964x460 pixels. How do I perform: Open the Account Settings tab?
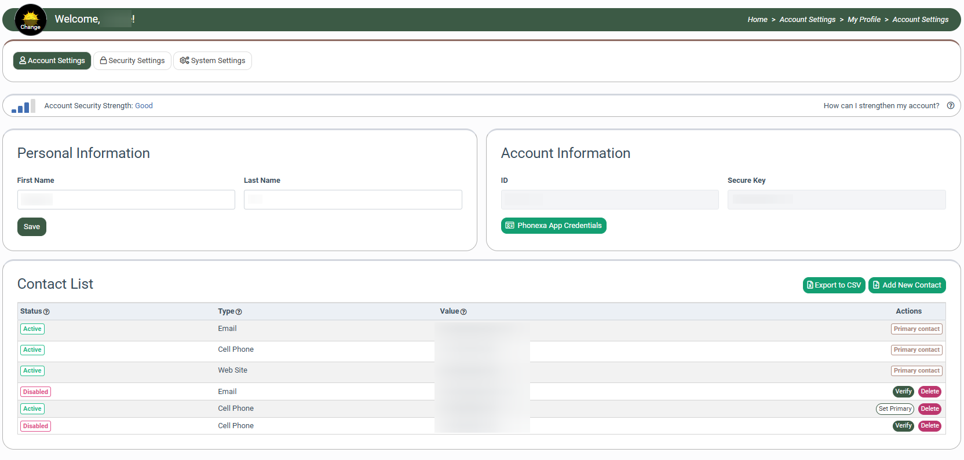(x=52, y=61)
